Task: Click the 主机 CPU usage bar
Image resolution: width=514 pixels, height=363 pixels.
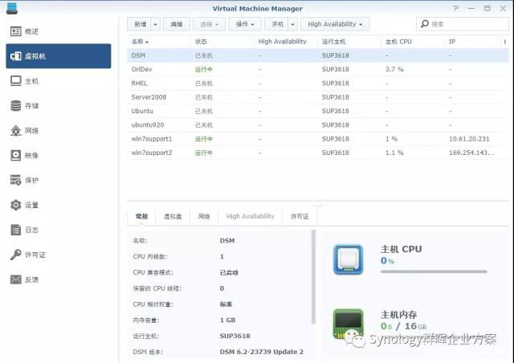Action: click(433, 271)
